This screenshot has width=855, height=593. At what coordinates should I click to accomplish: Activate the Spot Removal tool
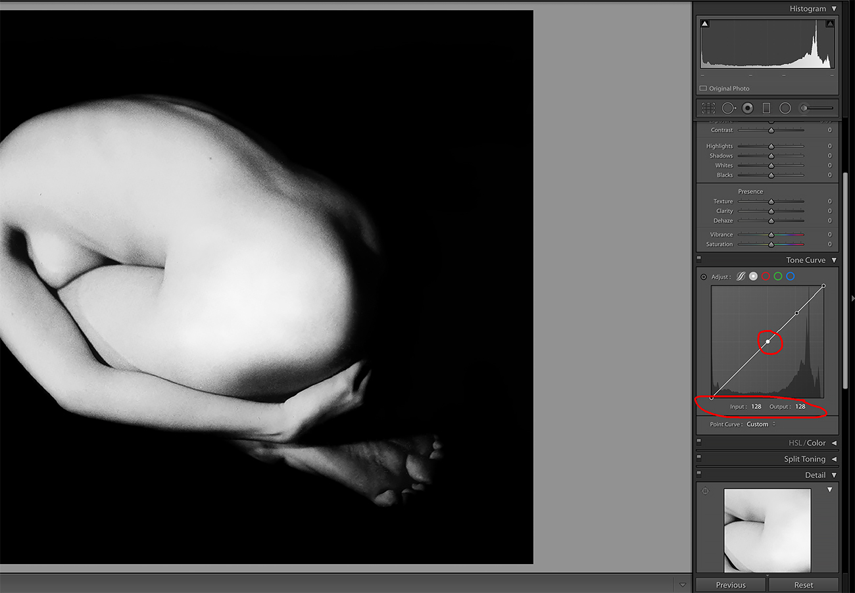[x=728, y=108]
